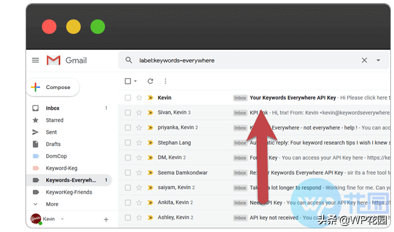Click the search magnifier icon

(129, 60)
